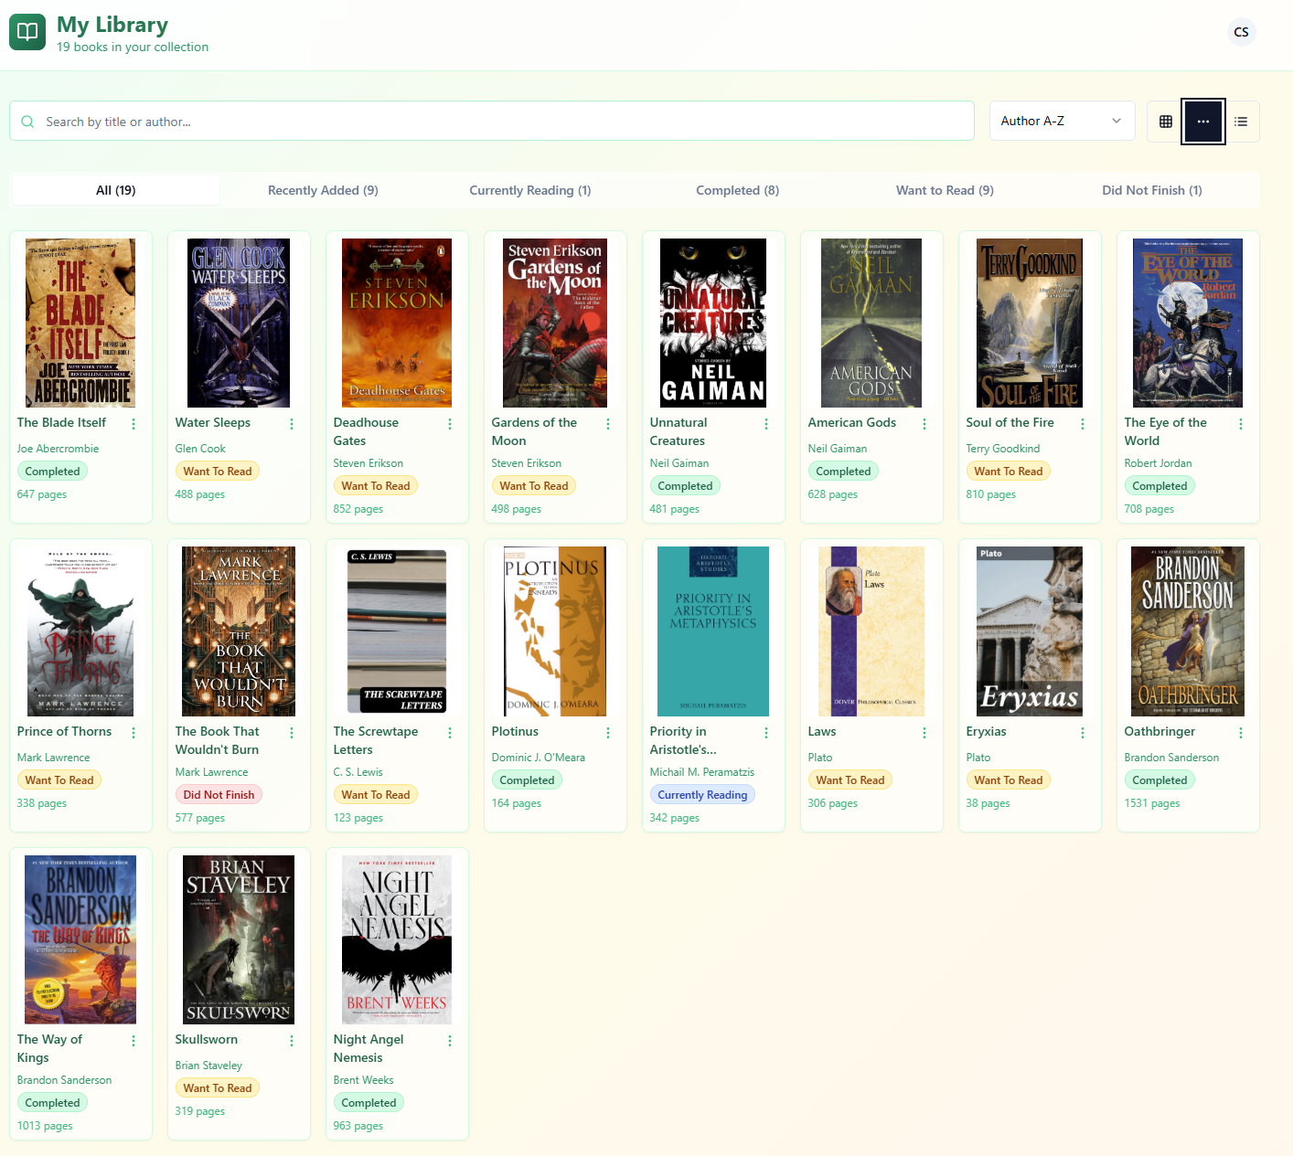Click the Water Sleeps cover thumbnail
The width and height of the screenshot is (1293, 1156).
click(239, 323)
